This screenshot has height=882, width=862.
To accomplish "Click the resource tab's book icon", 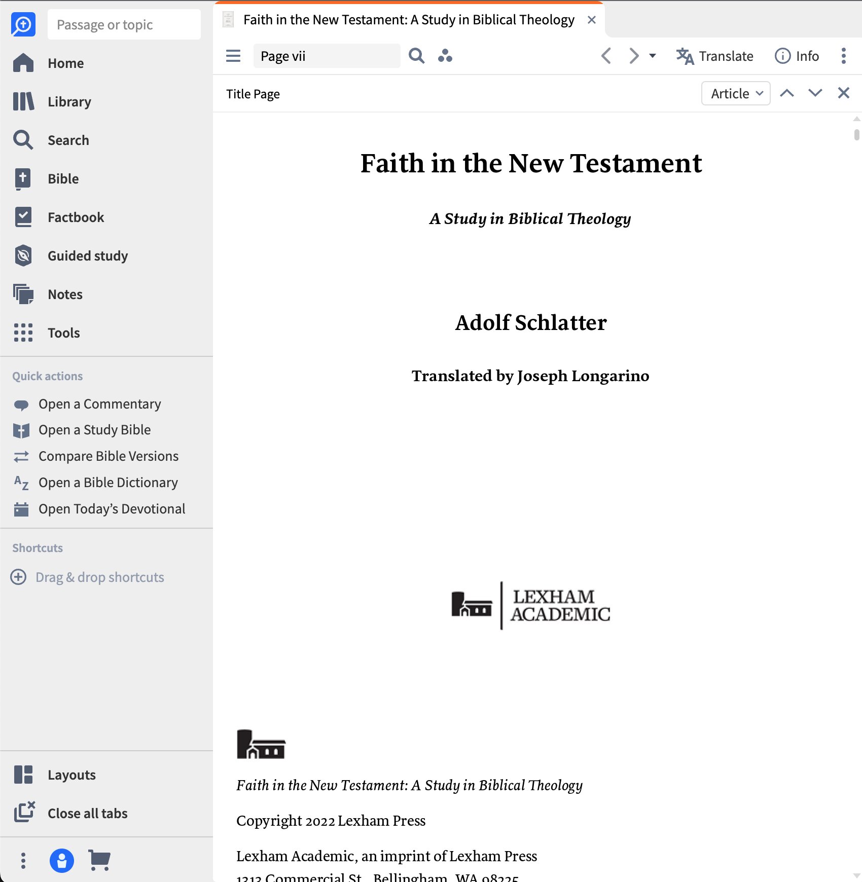I will point(228,20).
